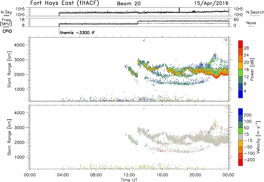Click the '12' label on power colorbar

(x=246, y=77)
